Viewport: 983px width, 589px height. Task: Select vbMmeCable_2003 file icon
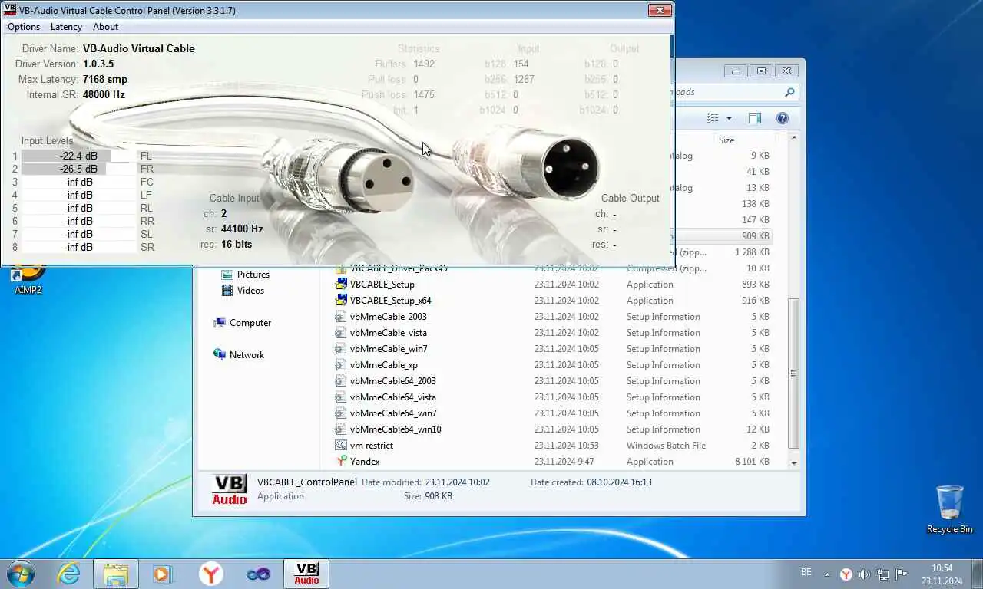(x=342, y=316)
